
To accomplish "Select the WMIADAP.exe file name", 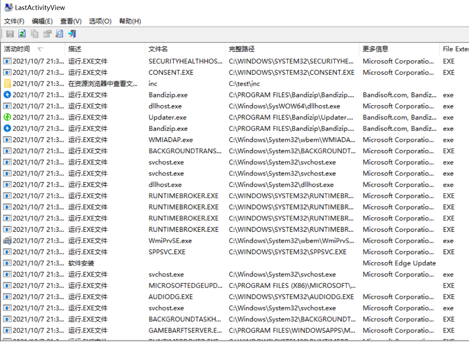I will (171, 140).
